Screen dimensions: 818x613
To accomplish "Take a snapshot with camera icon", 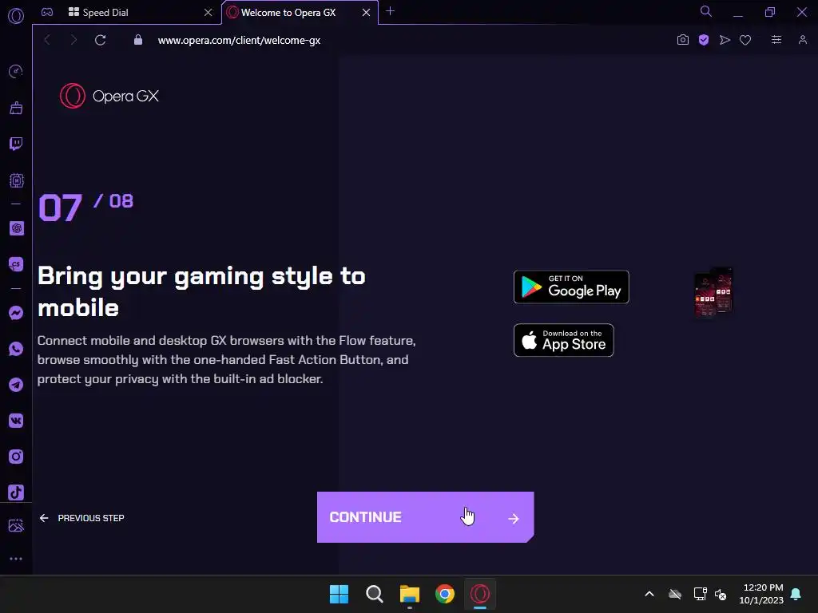I will [x=682, y=40].
